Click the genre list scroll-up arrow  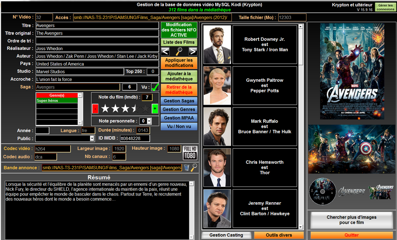point(80,95)
